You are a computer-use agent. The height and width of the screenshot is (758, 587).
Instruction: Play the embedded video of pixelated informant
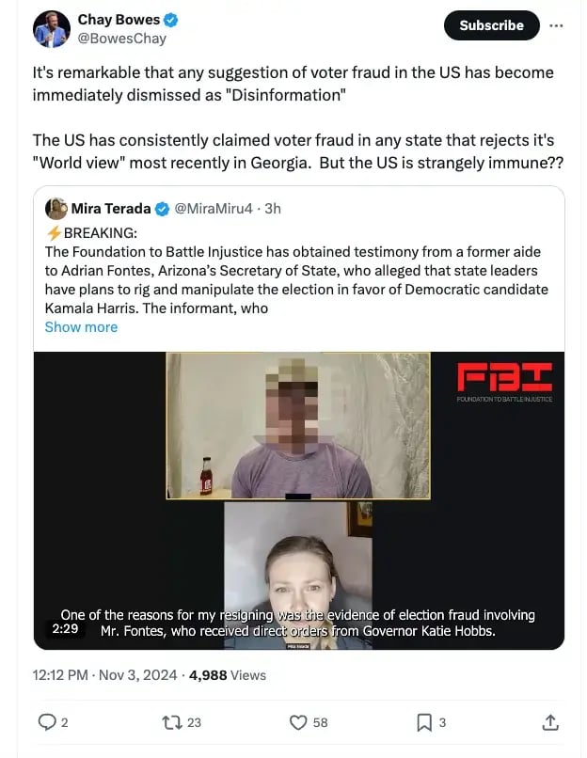[299, 501]
